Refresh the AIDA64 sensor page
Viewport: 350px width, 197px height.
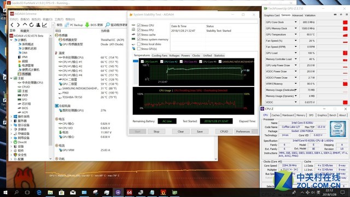tap(32, 25)
